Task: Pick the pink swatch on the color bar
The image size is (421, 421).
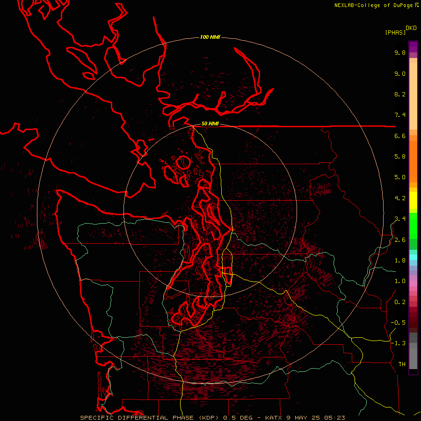Action: tap(413, 283)
